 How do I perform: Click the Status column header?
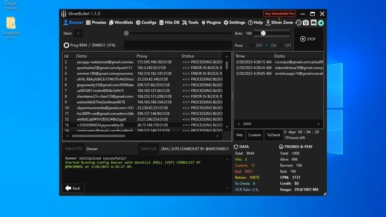coord(188,56)
